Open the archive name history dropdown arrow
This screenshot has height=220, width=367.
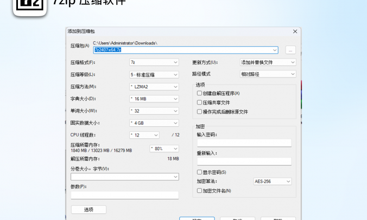(x=275, y=50)
